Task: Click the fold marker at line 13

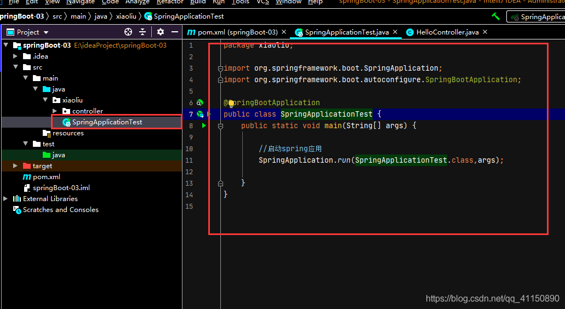Action: click(220, 184)
